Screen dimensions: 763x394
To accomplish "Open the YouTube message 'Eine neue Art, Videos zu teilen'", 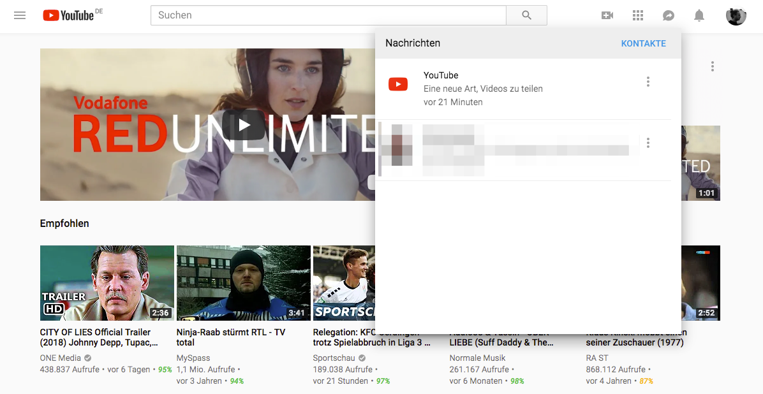I will (523, 89).
